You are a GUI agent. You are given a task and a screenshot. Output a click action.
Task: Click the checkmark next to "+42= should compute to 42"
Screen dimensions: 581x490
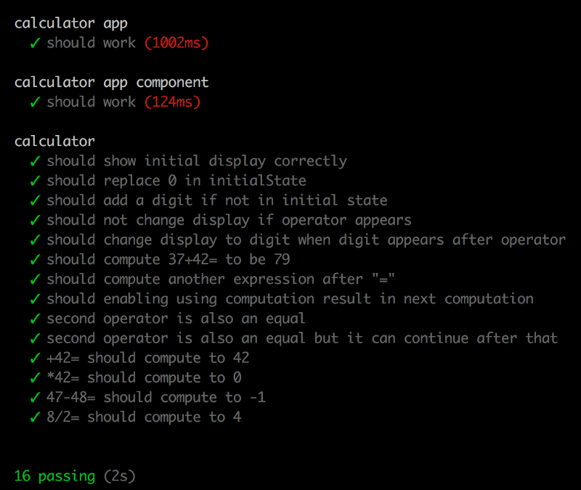coord(34,358)
